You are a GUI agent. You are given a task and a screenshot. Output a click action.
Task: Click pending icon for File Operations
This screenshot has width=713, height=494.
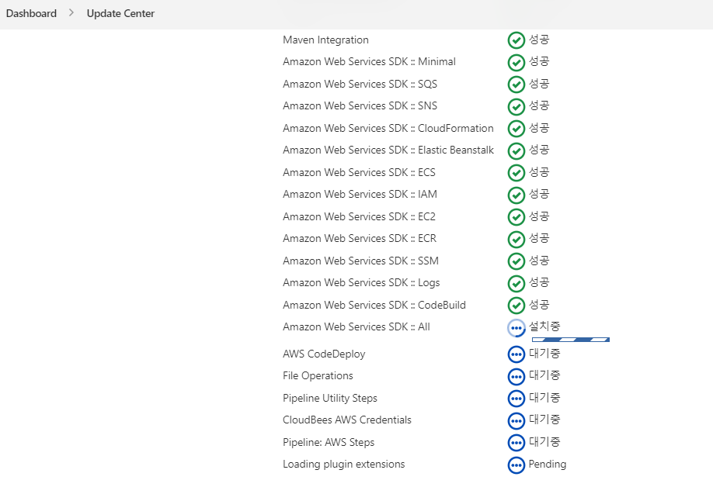pyautogui.click(x=516, y=376)
